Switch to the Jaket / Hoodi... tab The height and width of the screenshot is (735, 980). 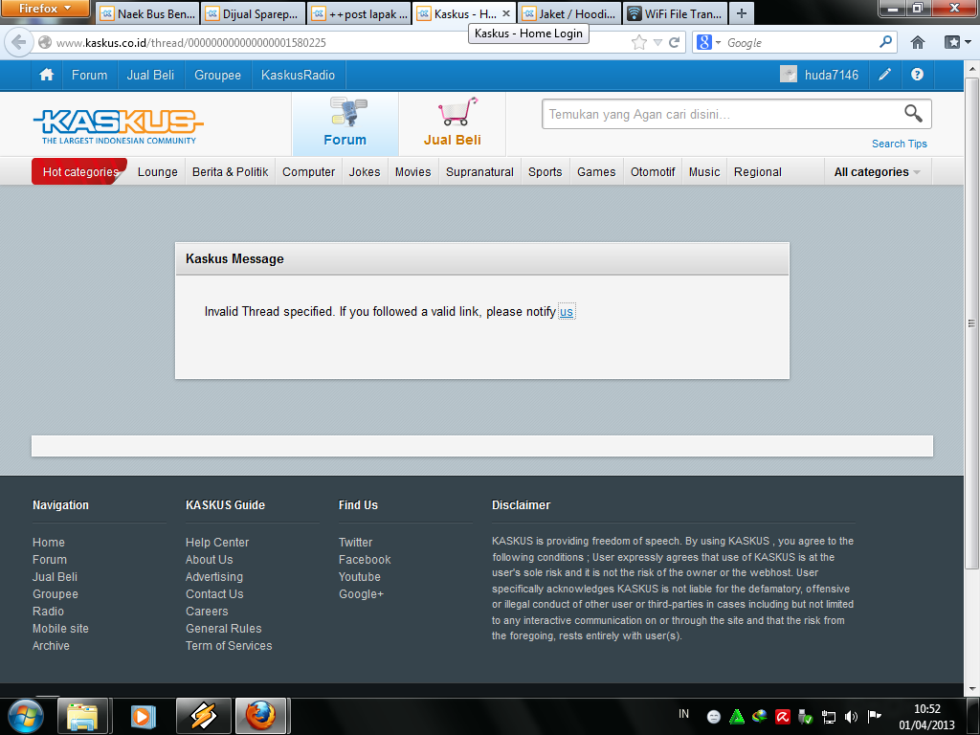(569, 13)
